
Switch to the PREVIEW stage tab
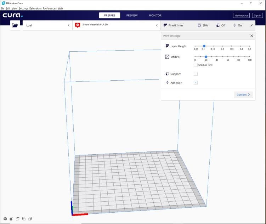pos(132,16)
